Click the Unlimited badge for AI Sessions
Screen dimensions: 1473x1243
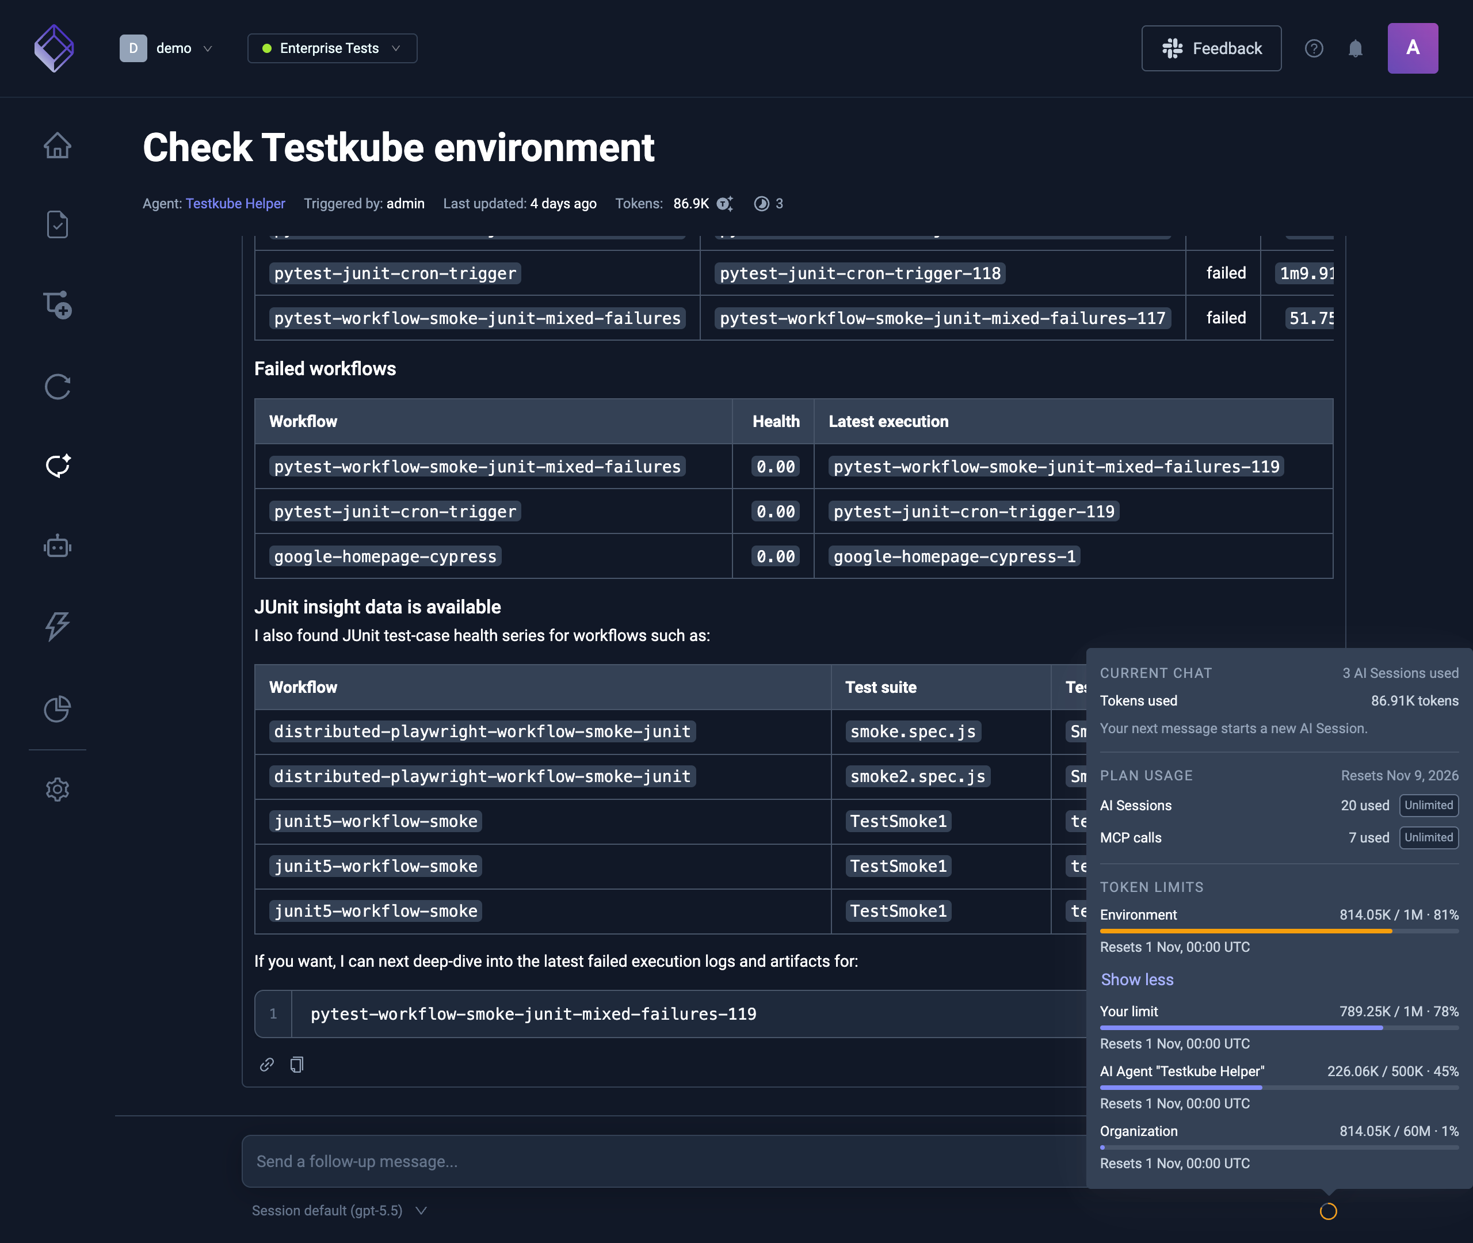[1429, 804]
